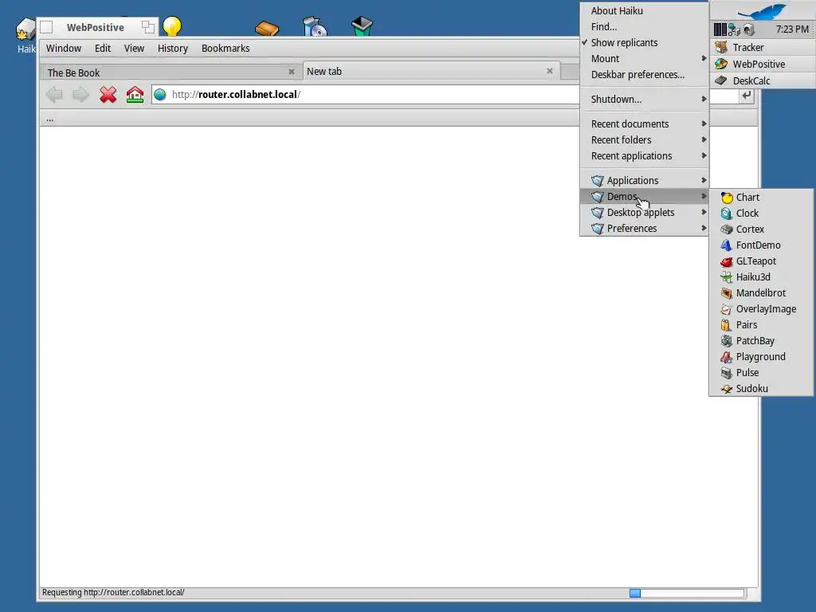Click the network status tray icon
This screenshot has height=612, width=816.
click(x=734, y=29)
